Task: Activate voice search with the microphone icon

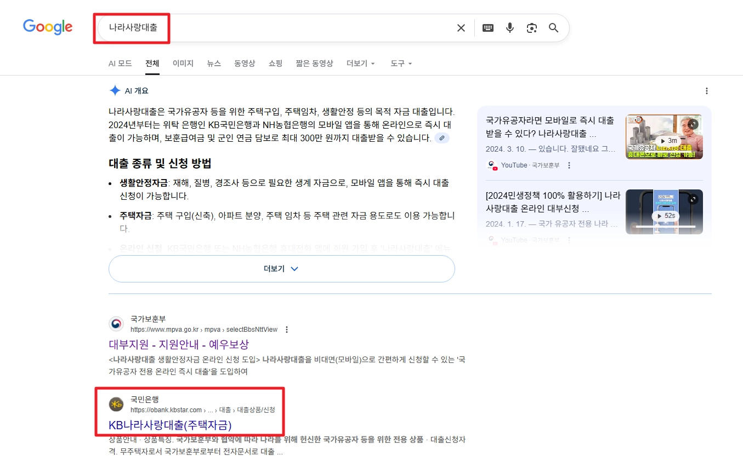Action: click(510, 27)
